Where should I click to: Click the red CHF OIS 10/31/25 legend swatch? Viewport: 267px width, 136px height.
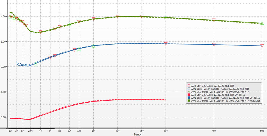188,94
